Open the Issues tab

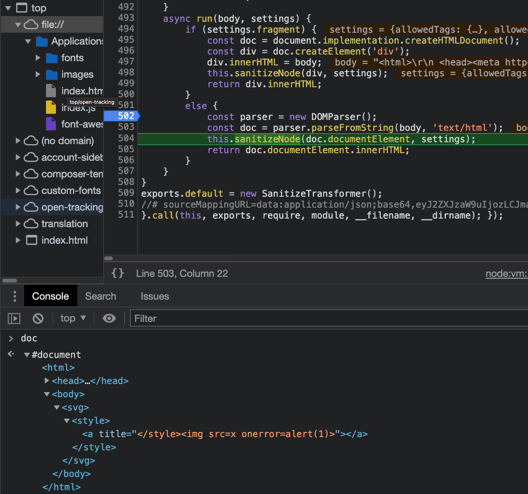(x=155, y=296)
